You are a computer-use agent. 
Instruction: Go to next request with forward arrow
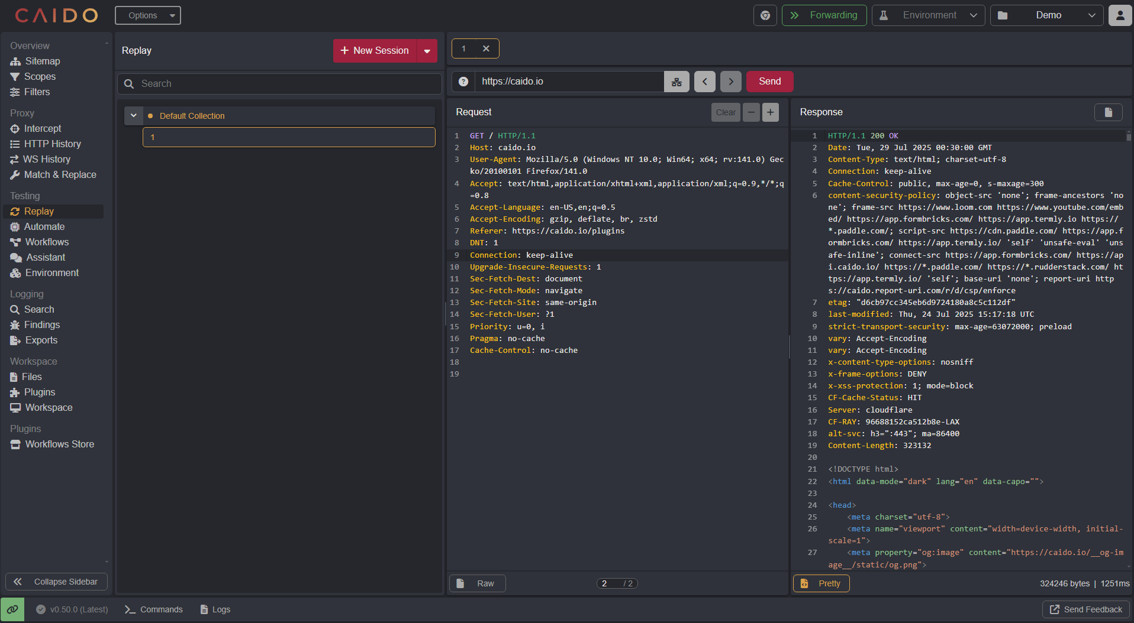point(731,82)
